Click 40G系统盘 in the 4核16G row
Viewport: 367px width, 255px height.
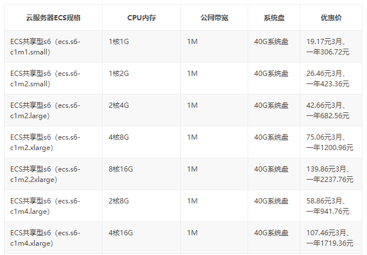click(x=271, y=233)
